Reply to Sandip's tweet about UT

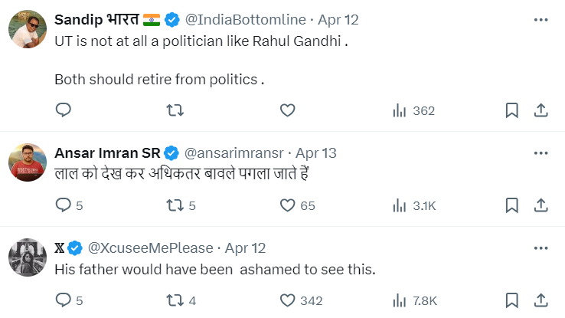pos(64,110)
